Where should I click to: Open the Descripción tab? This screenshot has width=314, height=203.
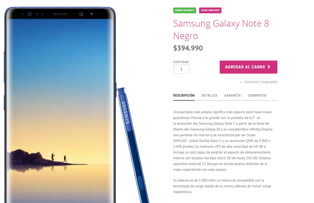click(x=184, y=95)
